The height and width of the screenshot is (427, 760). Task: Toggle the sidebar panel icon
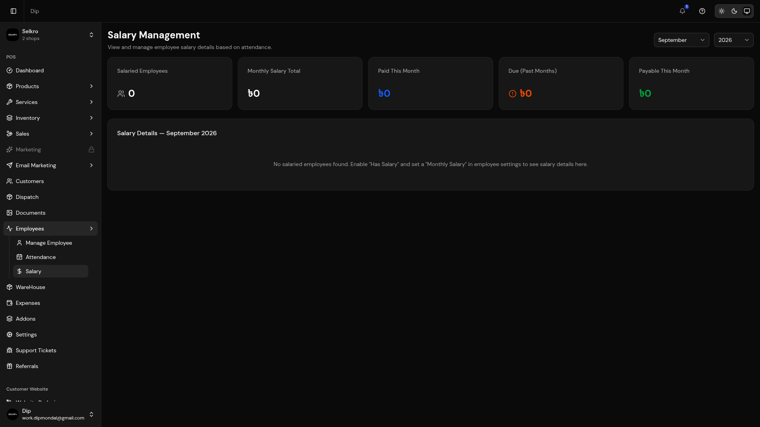pos(13,11)
